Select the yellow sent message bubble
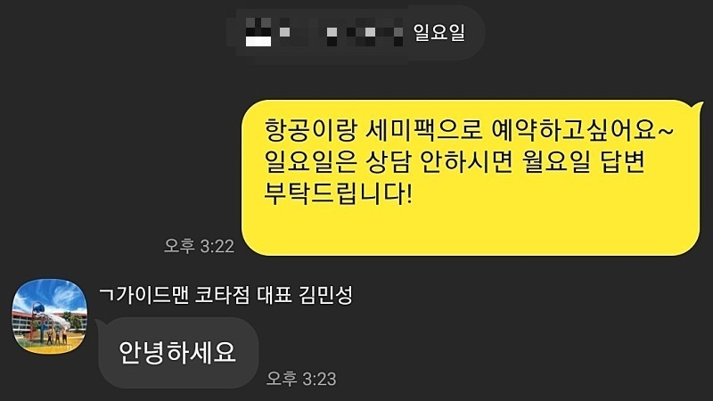 471,177
